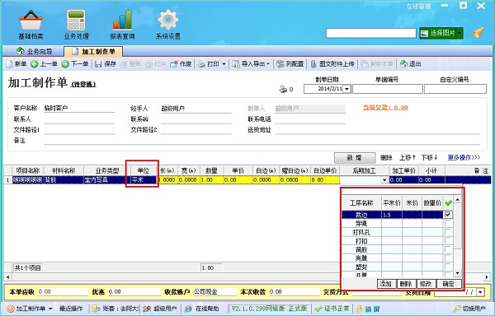Image resolution: width=495 pixels, height=316 pixels.
Task: Uncheck the 裁边 process checkbox
Action: (448, 215)
